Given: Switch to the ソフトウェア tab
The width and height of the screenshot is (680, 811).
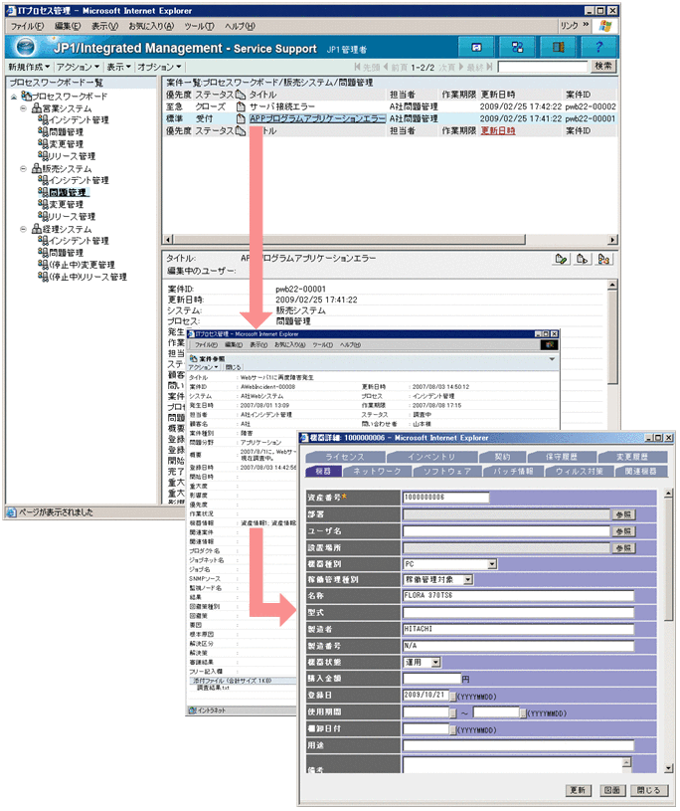Looking at the screenshot, I should tap(447, 472).
